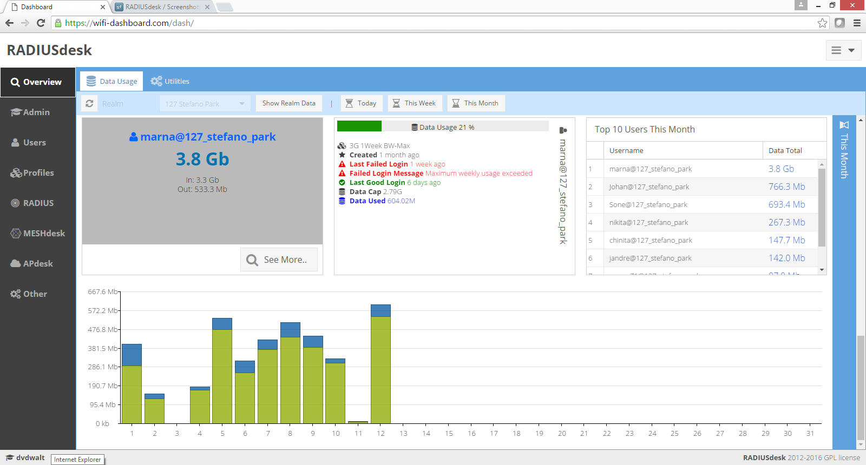Toggle the This Week time range
Image resolution: width=866 pixels, height=465 pixels.
(415, 103)
